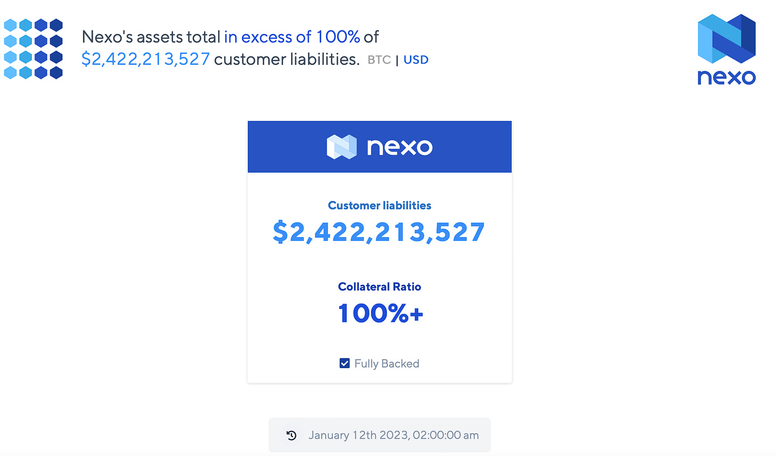Click the white Nexo emblem in card header

pos(341,147)
